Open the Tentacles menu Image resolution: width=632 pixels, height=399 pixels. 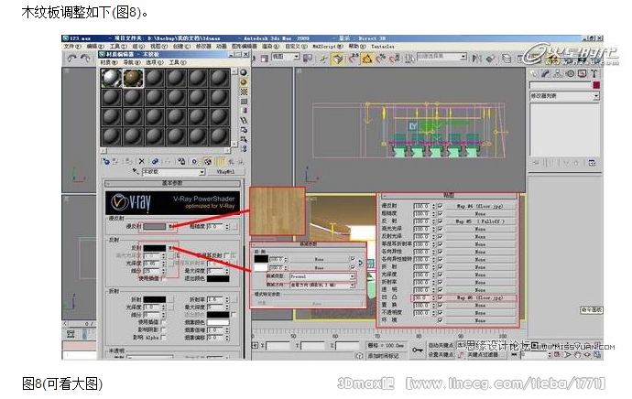tap(382, 47)
